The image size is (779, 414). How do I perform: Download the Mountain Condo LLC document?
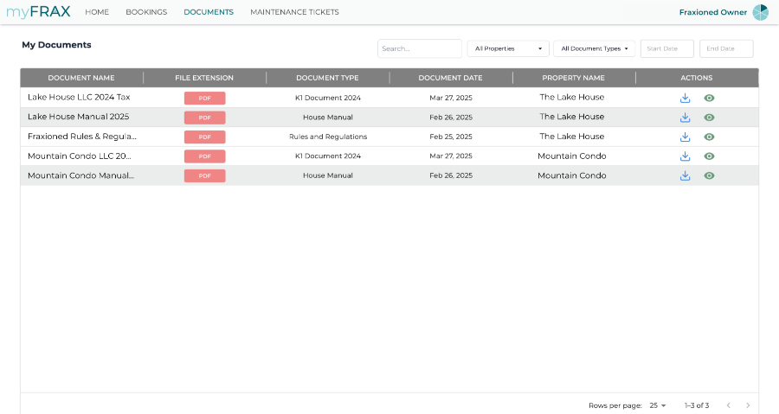(x=685, y=156)
